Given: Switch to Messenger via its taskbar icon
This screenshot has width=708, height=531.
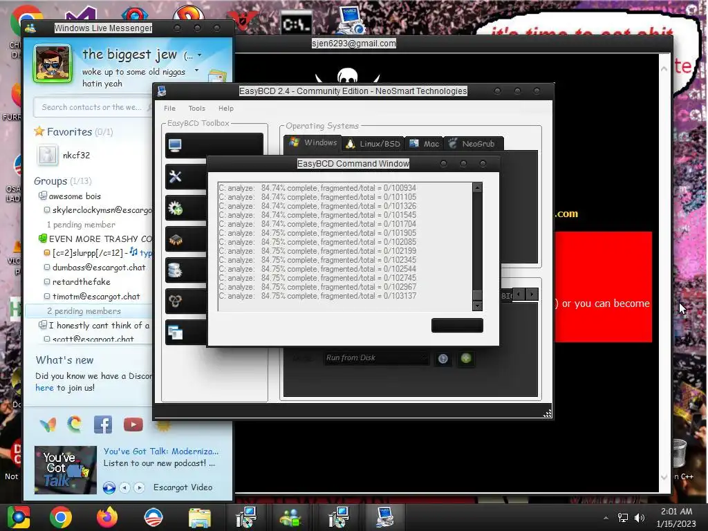Looking at the screenshot, I should [291, 517].
